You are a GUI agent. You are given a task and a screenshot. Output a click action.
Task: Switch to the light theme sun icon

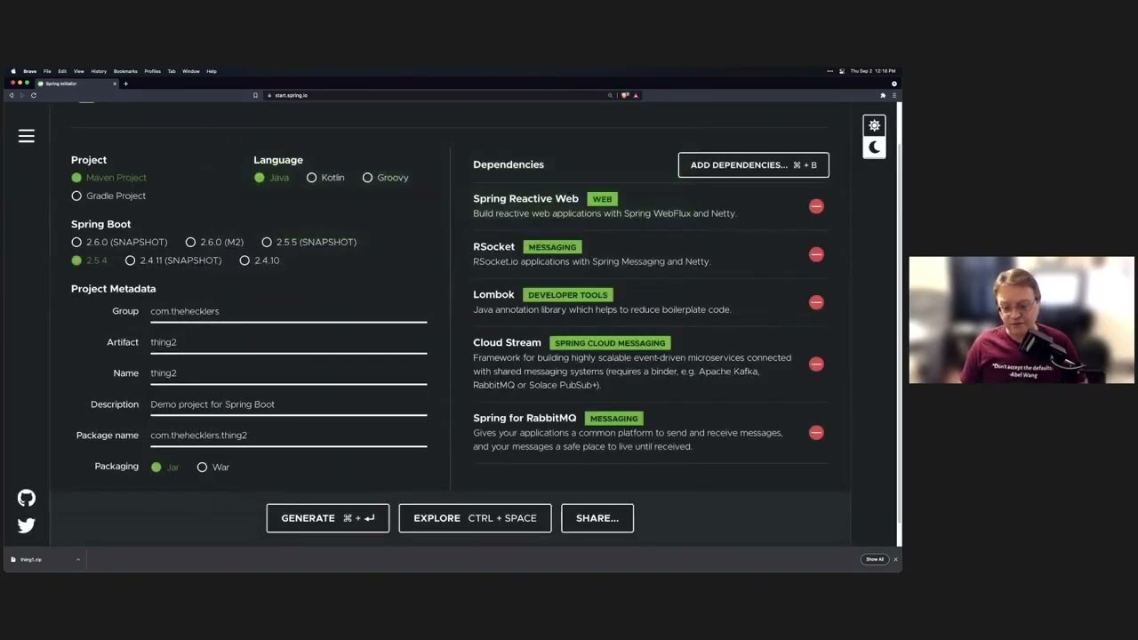[x=874, y=125]
